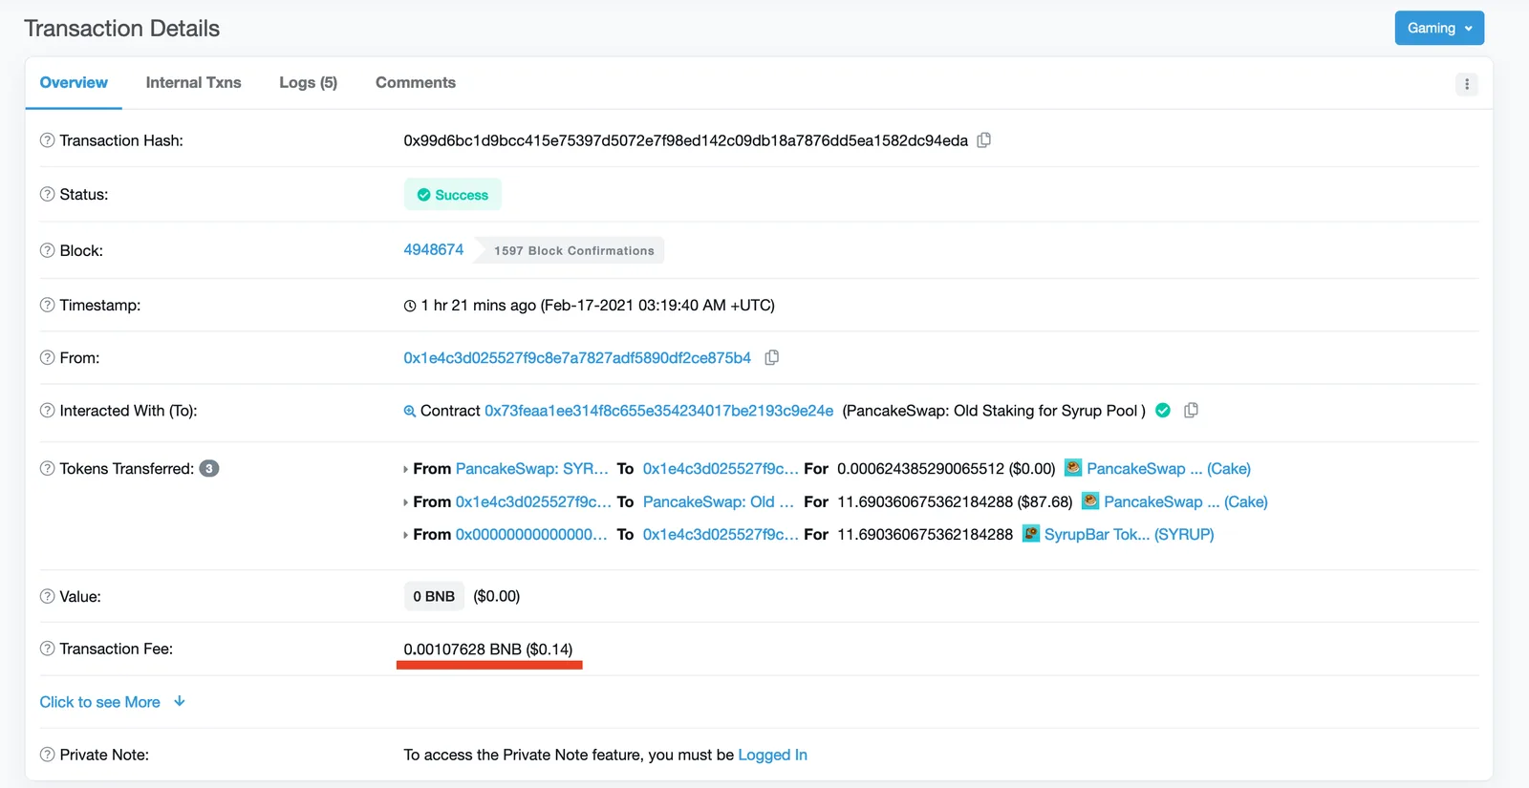The image size is (1529, 788).
Task: Open PancakeSwap: Old ... recipient link
Action: click(718, 501)
